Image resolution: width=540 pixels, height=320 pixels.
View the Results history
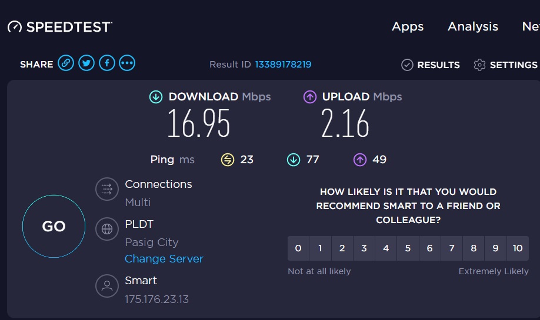click(x=431, y=65)
